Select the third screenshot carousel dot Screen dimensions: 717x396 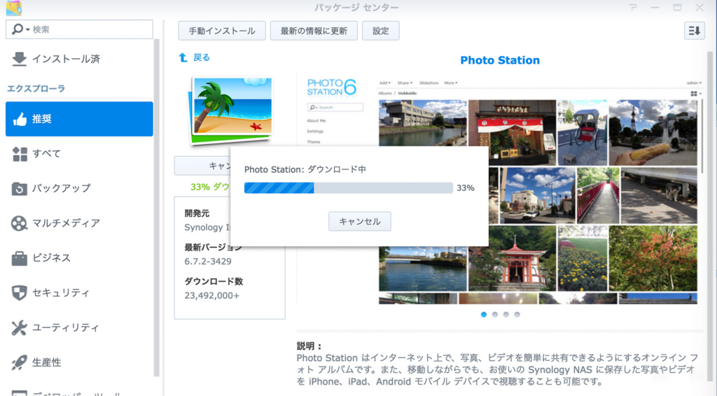[x=506, y=314]
